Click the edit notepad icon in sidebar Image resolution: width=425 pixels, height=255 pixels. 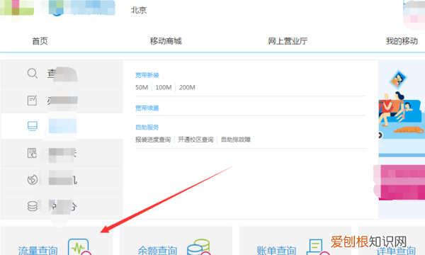point(33,100)
